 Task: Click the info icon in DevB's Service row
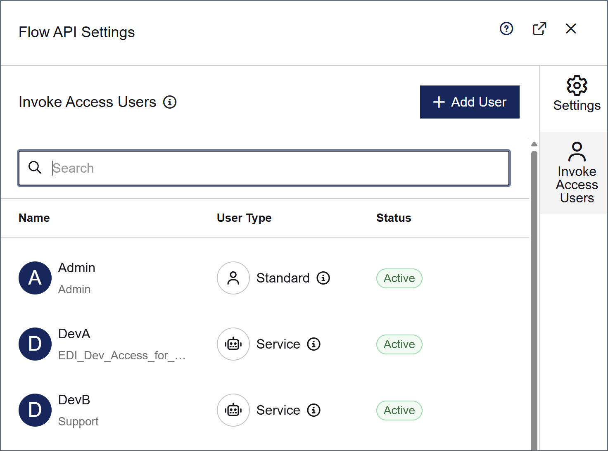point(314,410)
